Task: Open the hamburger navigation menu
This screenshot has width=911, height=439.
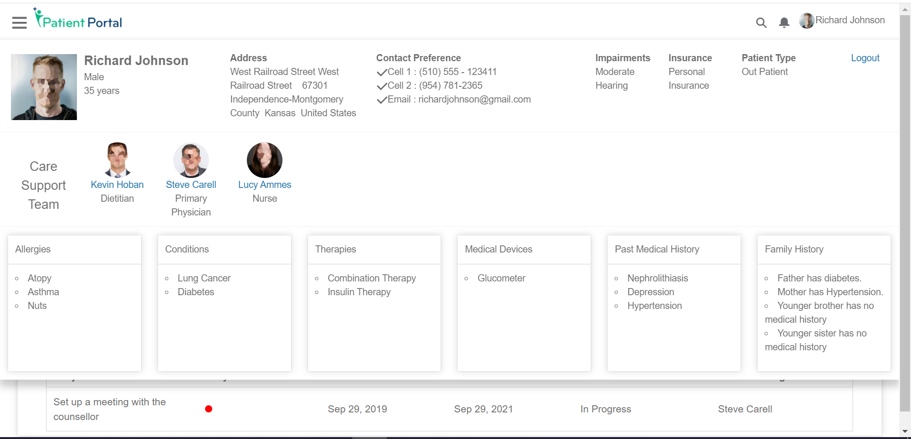Action: point(19,22)
